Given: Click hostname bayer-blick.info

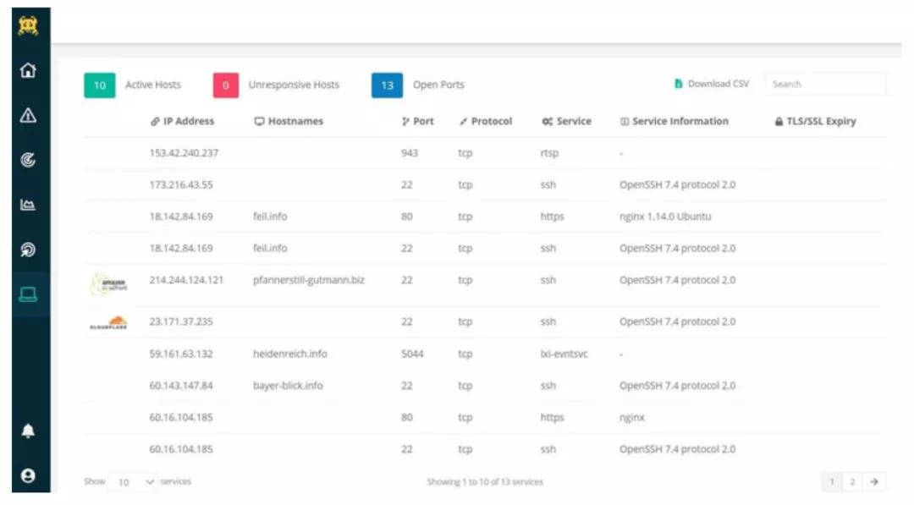Looking at the screenshot, I should [288, 386].
